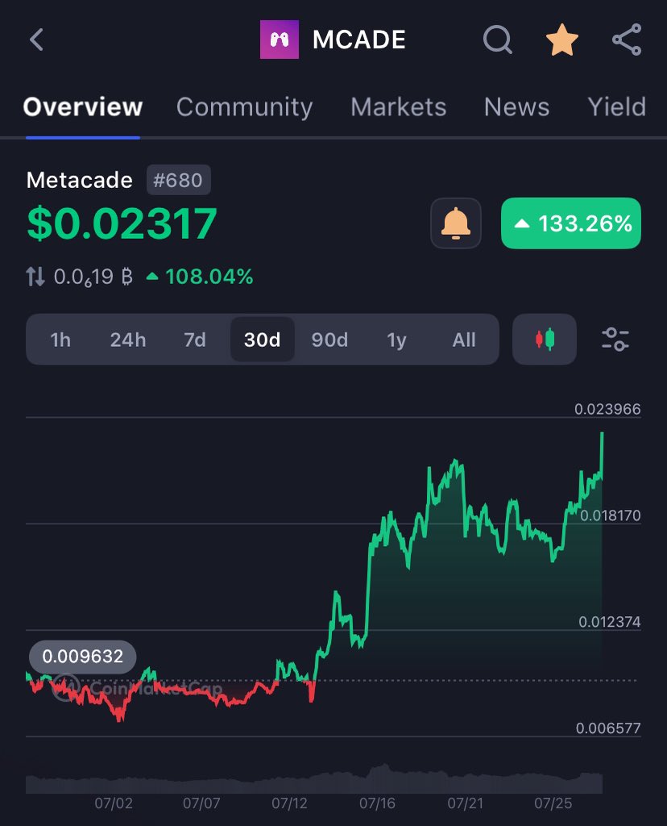Tap the 07/07 date on x-axis

tap(201, 803)
